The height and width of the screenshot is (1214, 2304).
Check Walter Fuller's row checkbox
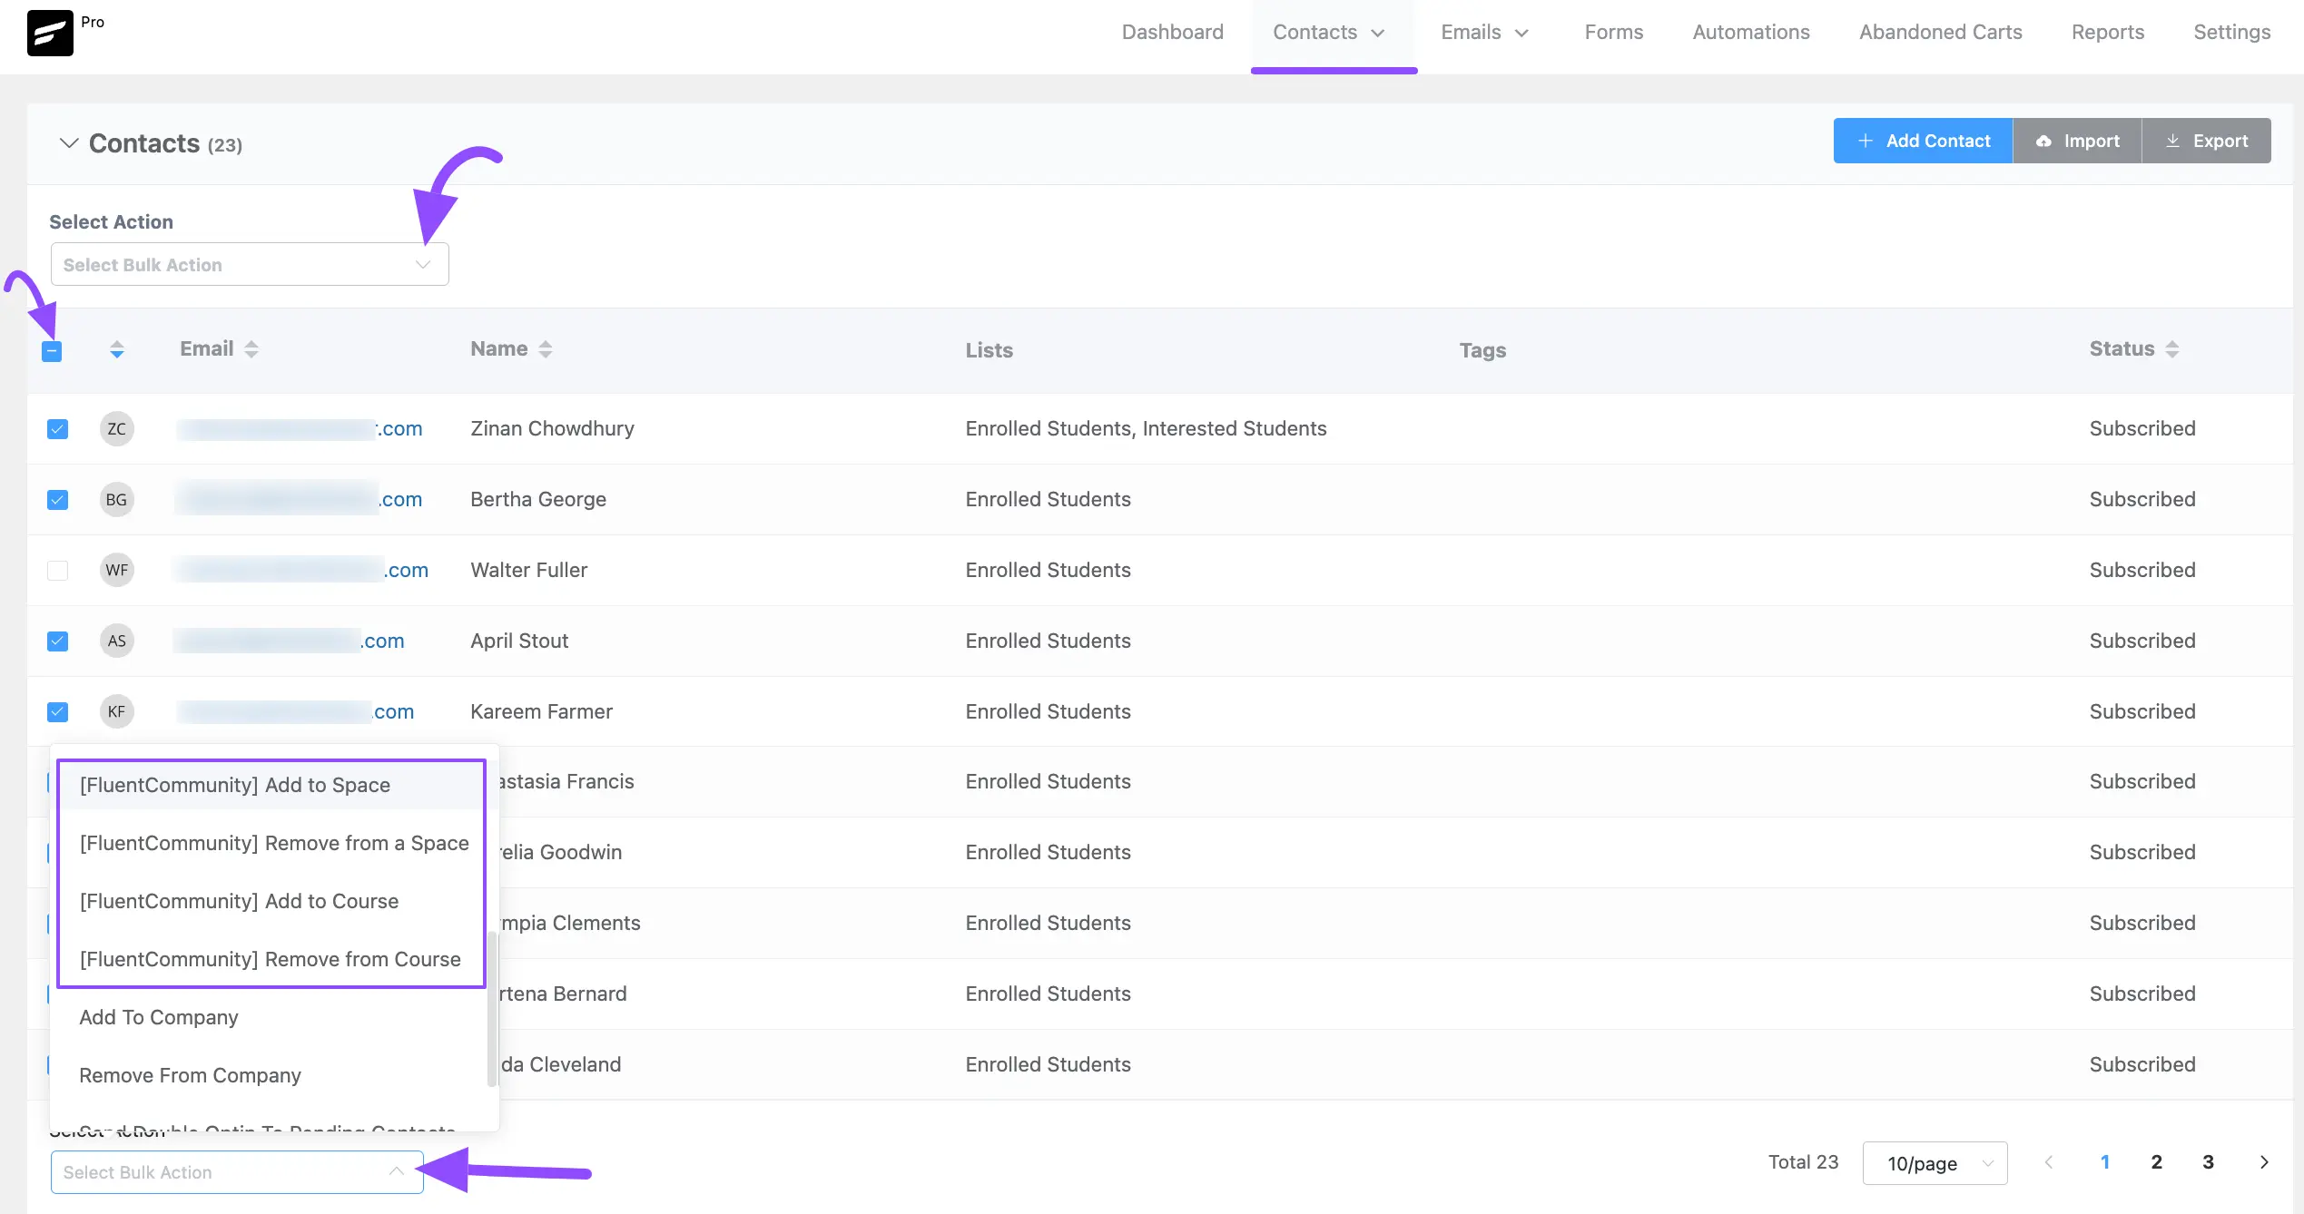57,570
